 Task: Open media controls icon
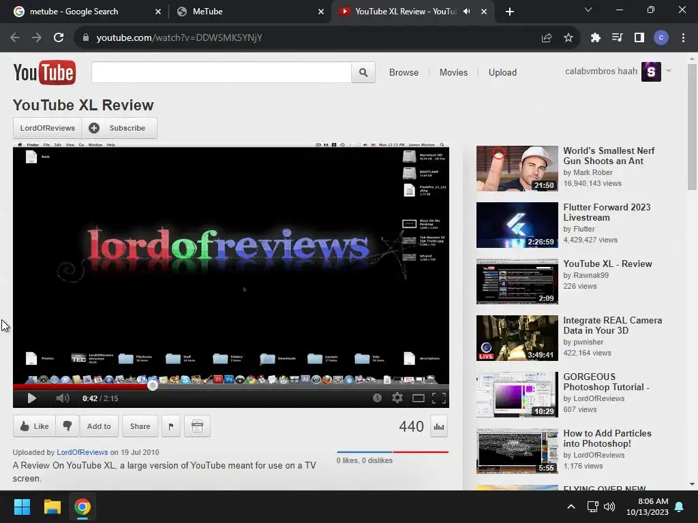[x=618, y=38]
